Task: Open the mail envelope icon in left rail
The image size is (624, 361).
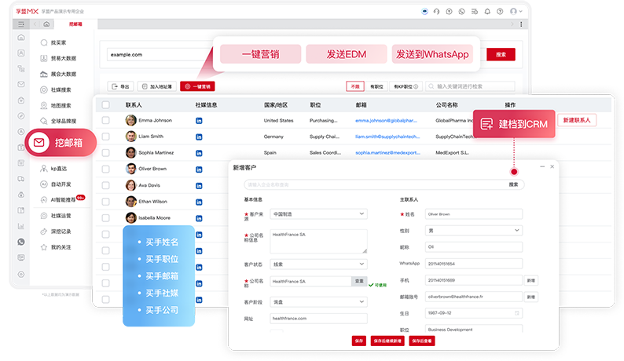Action: point(21,84)
